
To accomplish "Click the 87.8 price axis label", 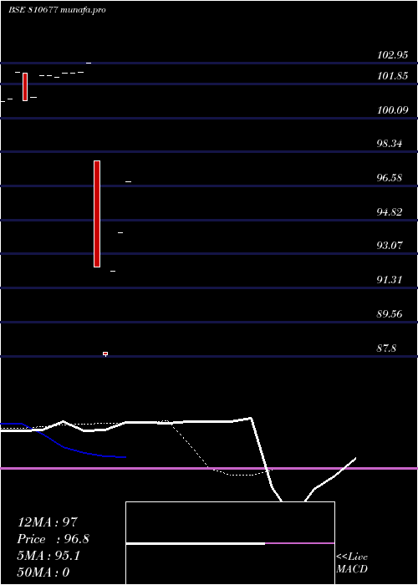I will (386, 348).
